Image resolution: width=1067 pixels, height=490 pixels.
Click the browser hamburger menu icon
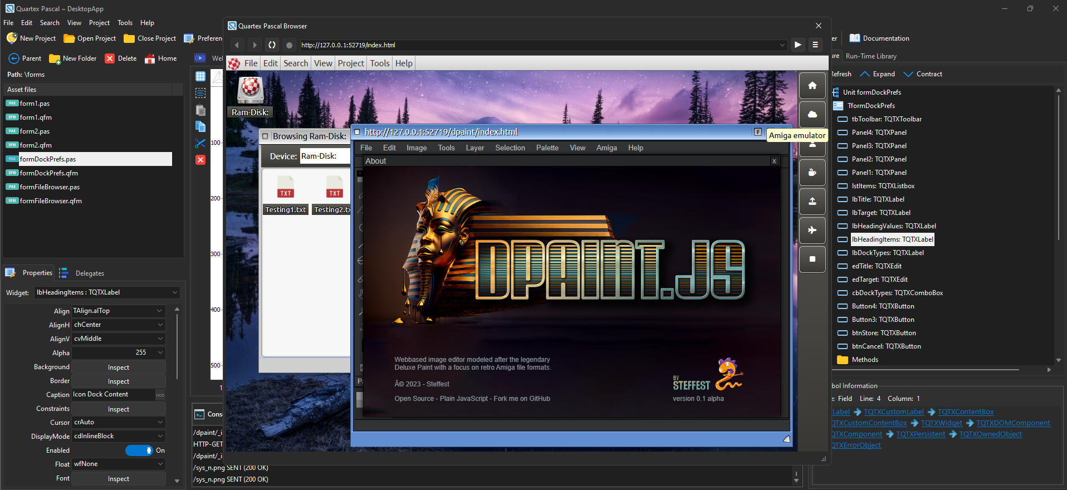point(815,45)
